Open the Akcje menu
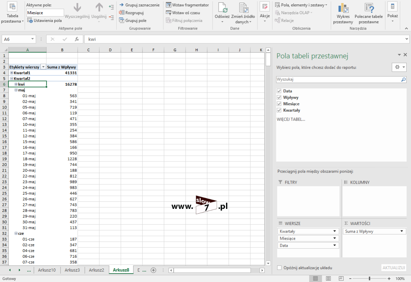Viewport: 411px width, 282px height. tap(265, 12)
